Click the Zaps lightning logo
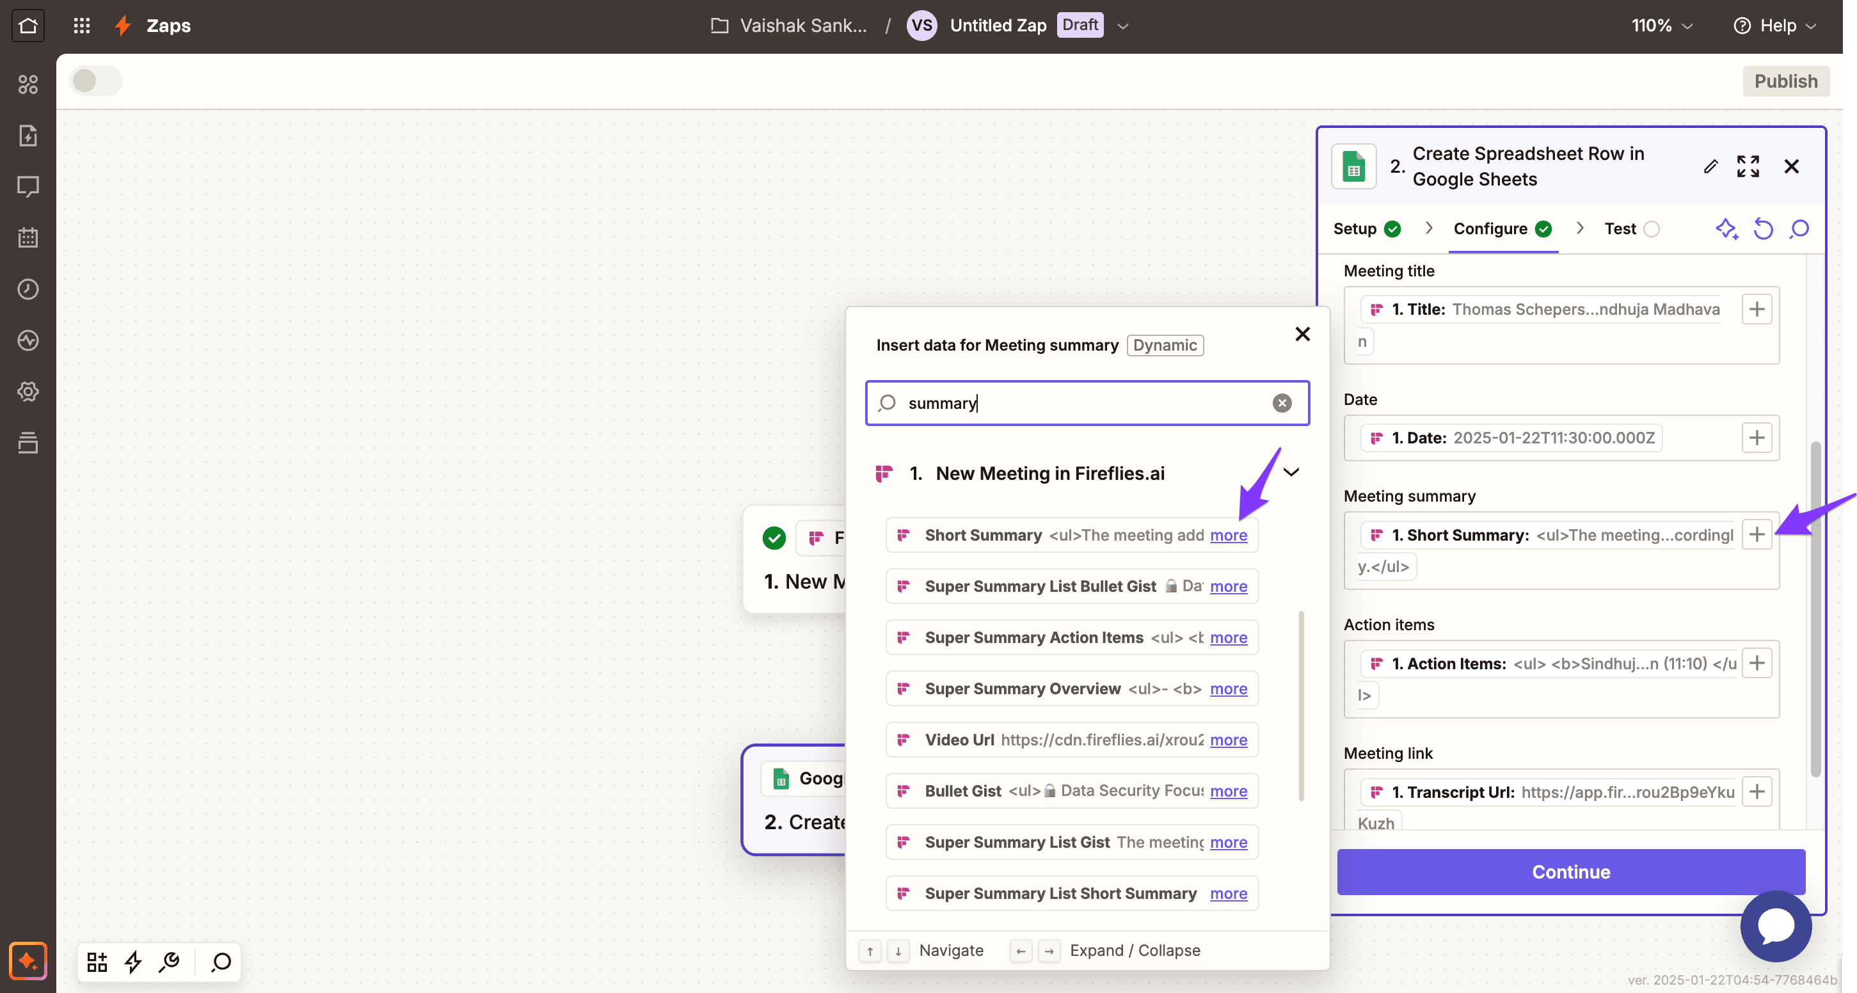The height and width of the screenshot is (993, 1857). coord(124,25)
